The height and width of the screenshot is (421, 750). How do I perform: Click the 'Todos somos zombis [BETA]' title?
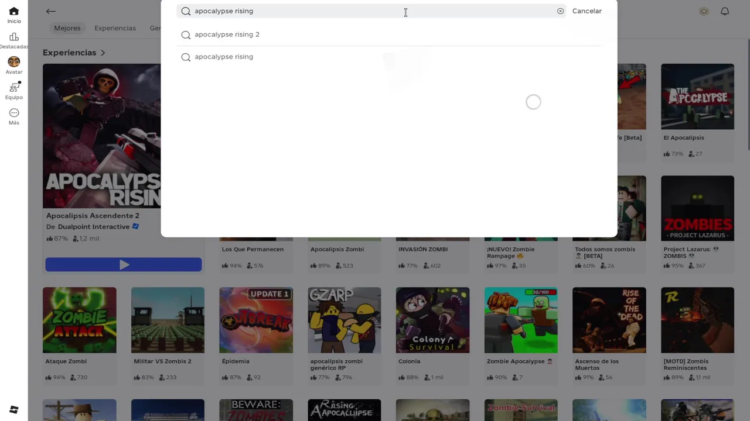[605, 253]
